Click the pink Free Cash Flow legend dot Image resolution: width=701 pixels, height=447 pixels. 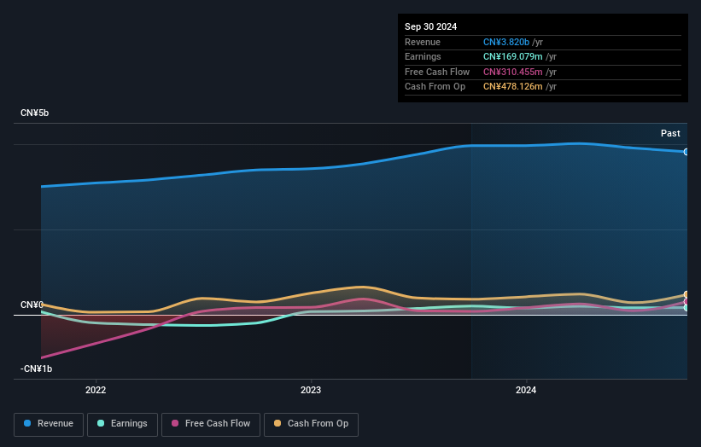pyautogui.click(x=175, y=423)
